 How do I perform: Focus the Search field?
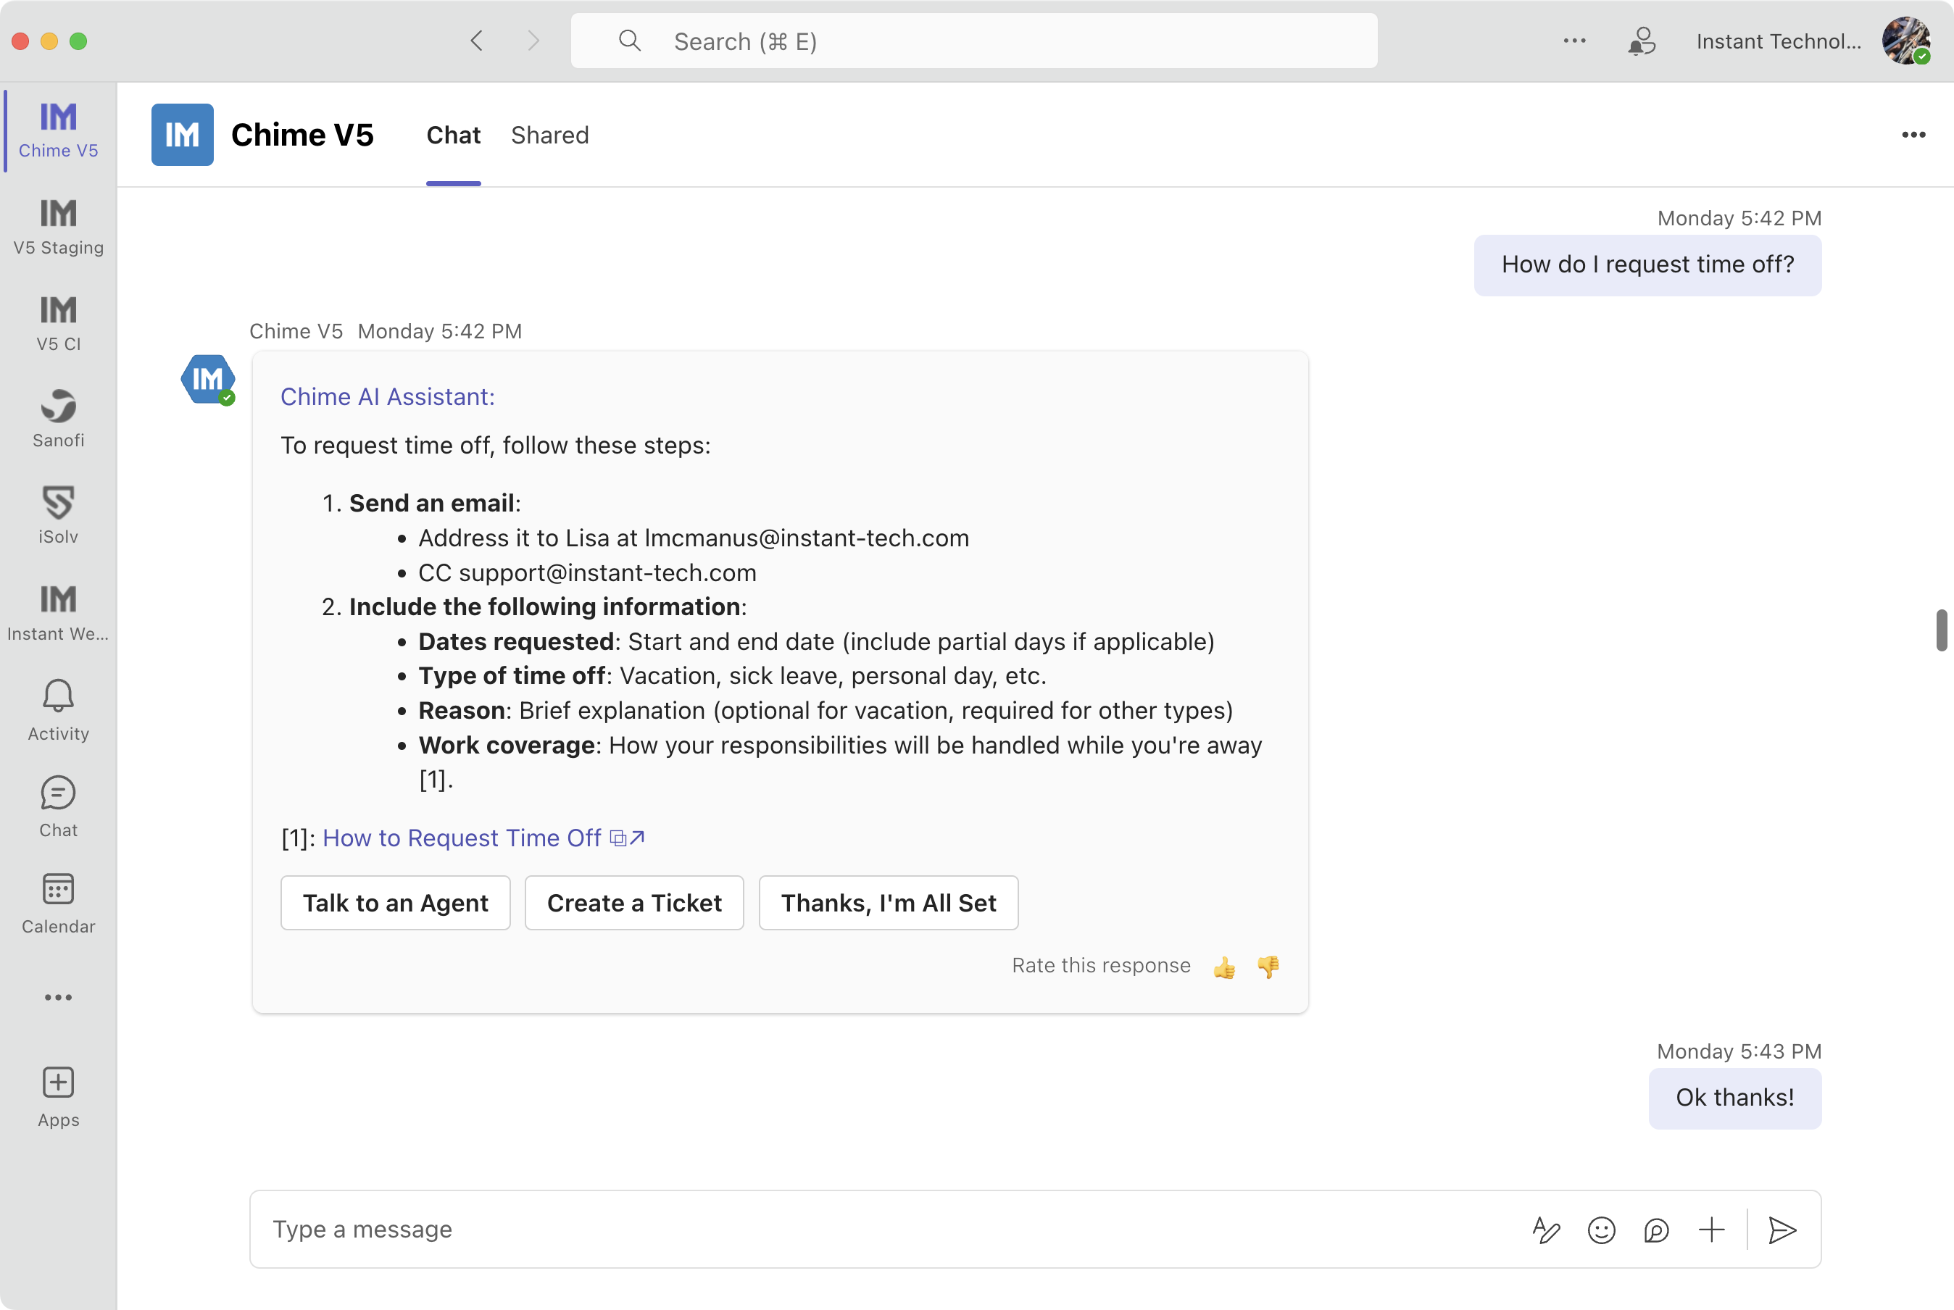click(973, 41)
